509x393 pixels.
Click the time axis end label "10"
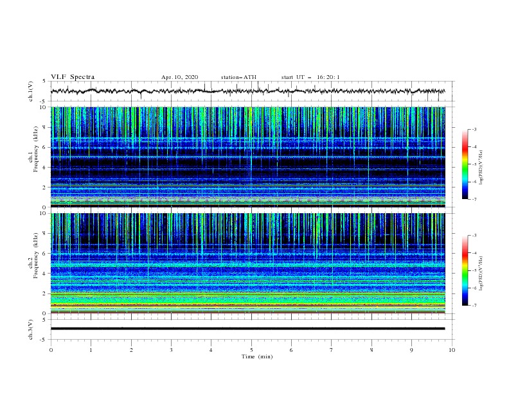click(452, 350)
